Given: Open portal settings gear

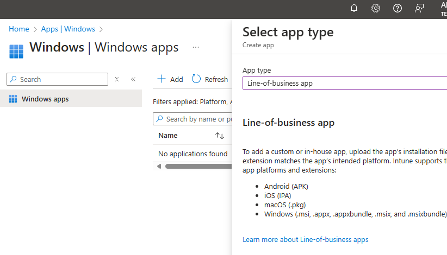Looking at the screenshot, I should (375, 8).
